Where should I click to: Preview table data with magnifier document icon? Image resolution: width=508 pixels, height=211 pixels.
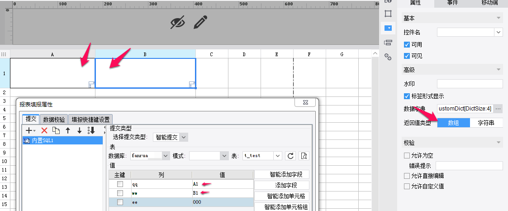point(304,156)
